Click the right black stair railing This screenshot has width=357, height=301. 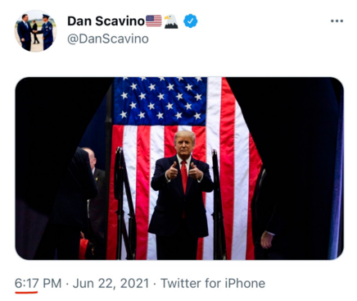tap(219, 204)
